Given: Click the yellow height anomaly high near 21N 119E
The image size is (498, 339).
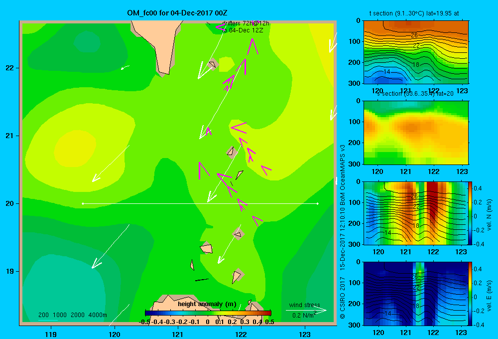Looking at the screenshot, I should click(x=75, y=149).
